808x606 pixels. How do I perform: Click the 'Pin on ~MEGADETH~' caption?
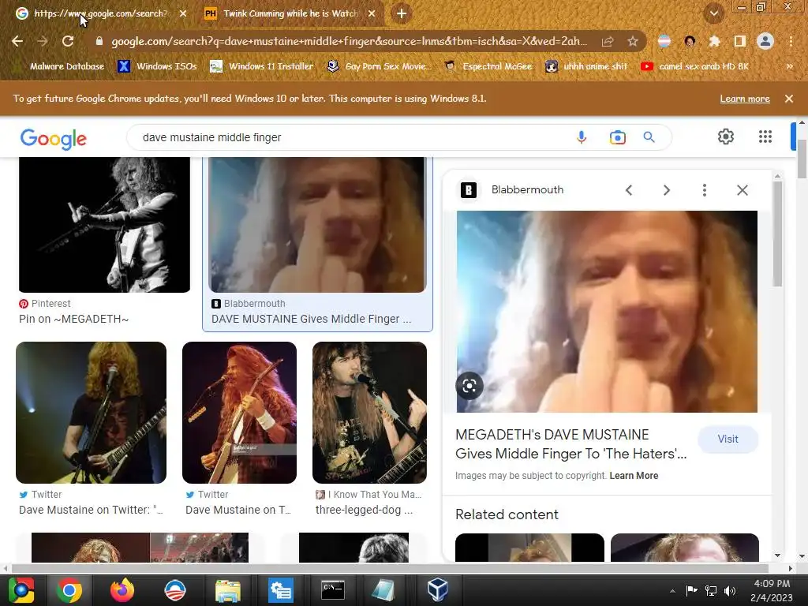click(73, 319)
